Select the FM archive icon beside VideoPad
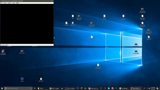160x90 pixels. point(22,52)
